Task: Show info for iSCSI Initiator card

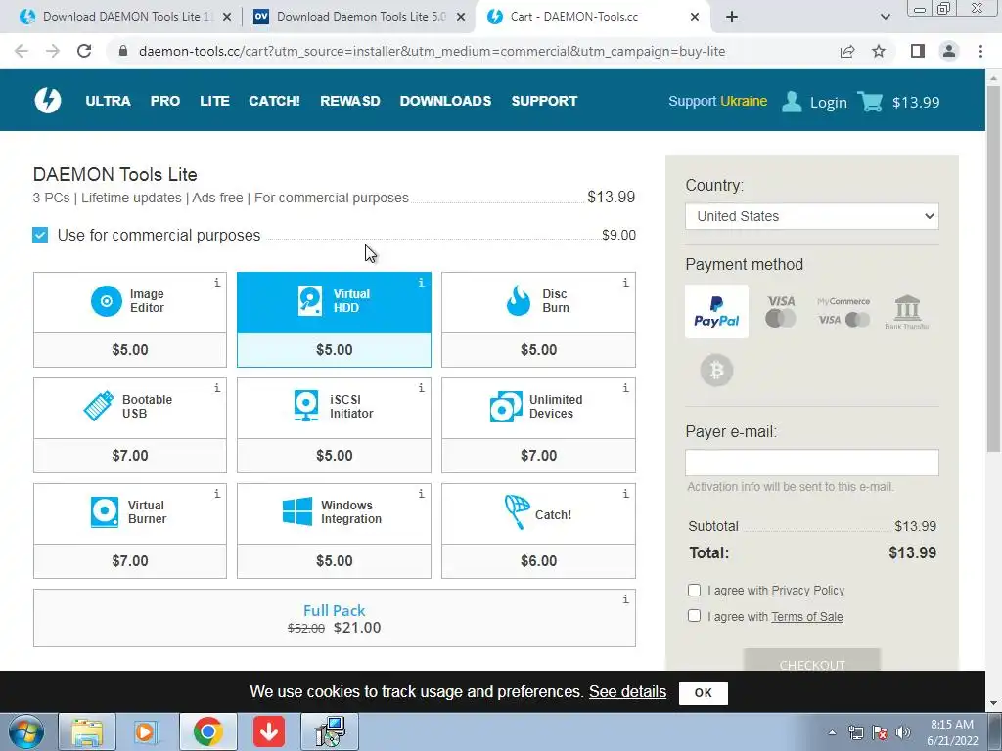Action: (421, 387)
